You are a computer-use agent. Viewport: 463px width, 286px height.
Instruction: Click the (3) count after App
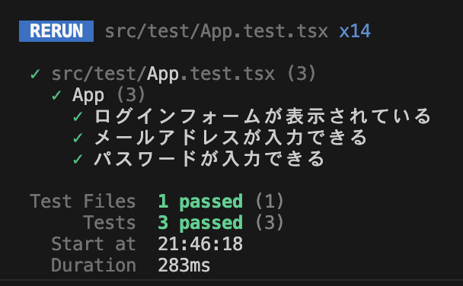coord(131,95)
